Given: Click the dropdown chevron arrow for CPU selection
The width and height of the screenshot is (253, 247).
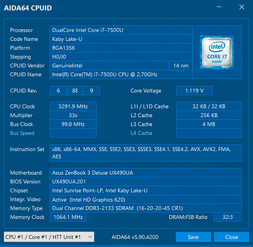Looking at the screenshot, I should 90,237.
